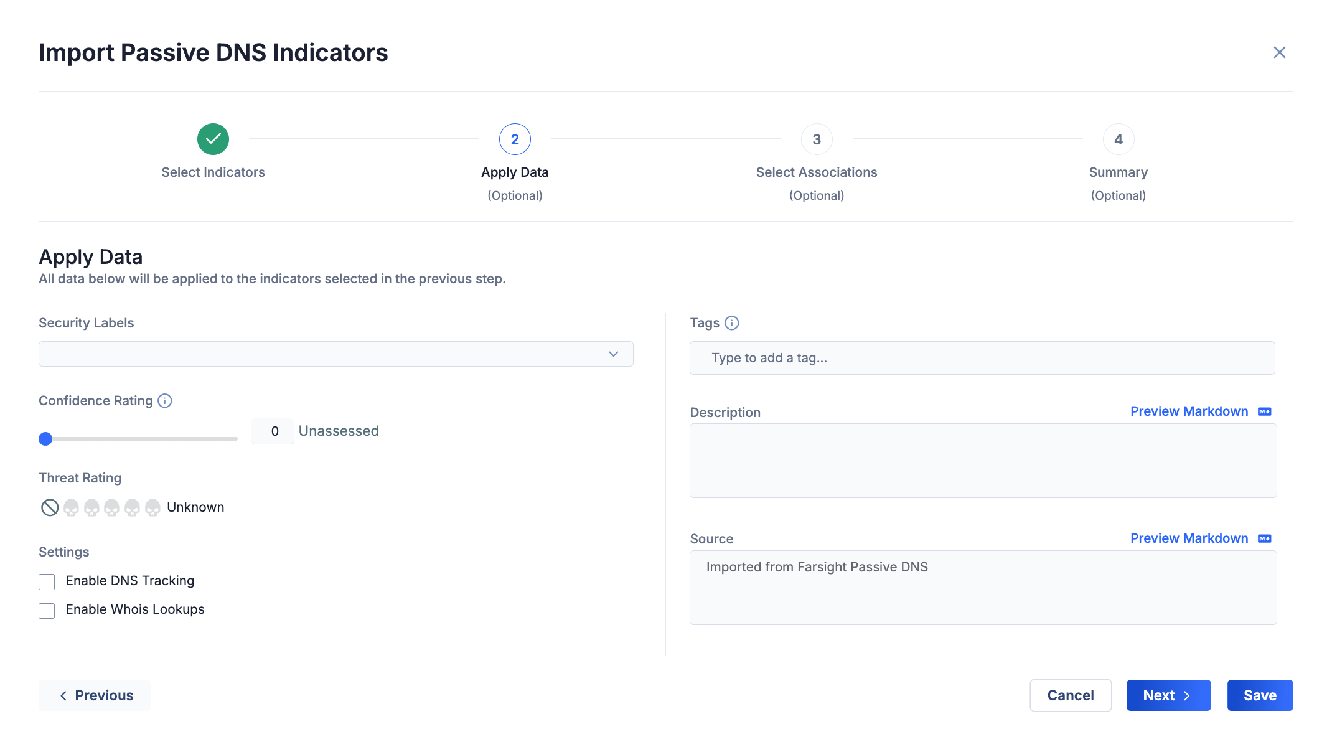Click the Description Preview Markdown icon
Screen dimensions: 1332x752
pyautogui.click(x=1264, y=411)
